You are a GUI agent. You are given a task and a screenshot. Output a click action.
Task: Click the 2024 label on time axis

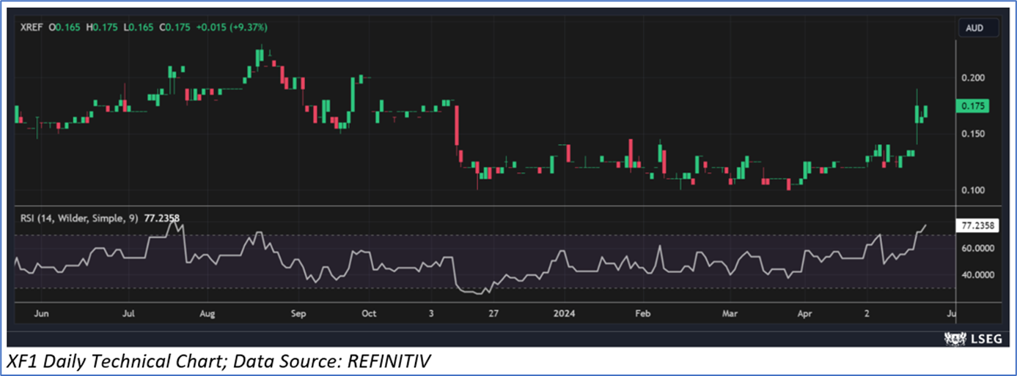(565, 314)
